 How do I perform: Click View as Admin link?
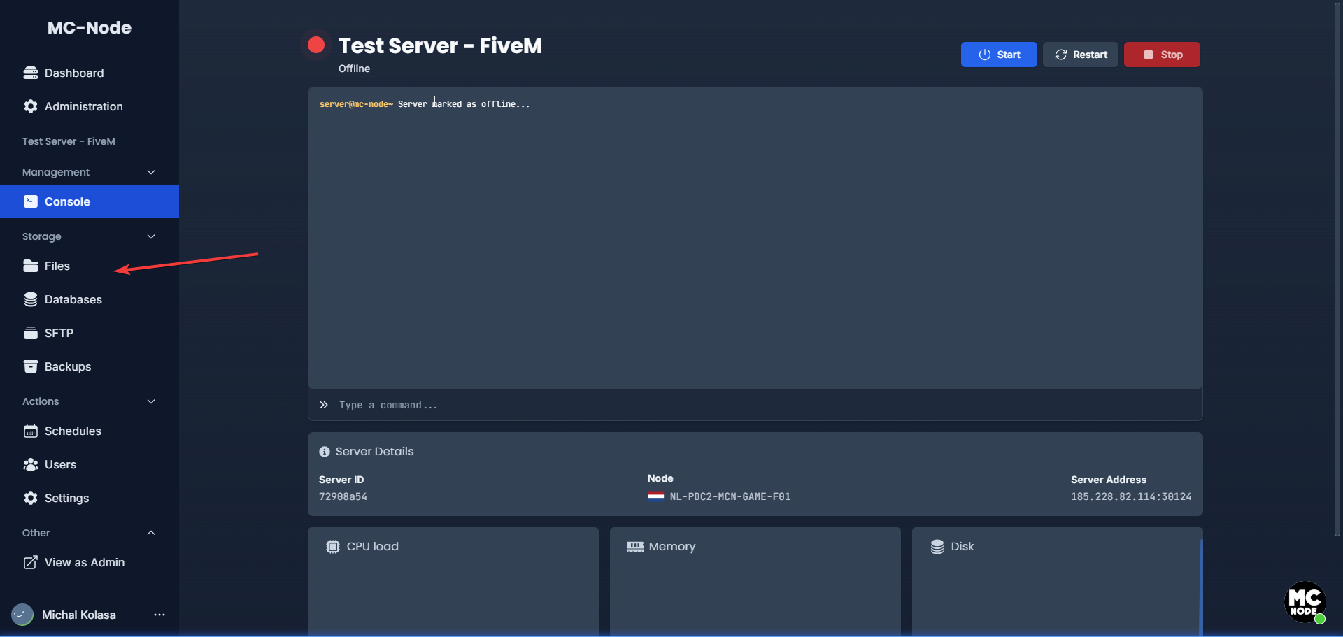(90, 562)
